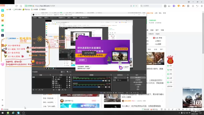Viewport: 204px width, 115px height.
Task: Pop out the scene transitions dock panel
Action: (x=128, y=75)
